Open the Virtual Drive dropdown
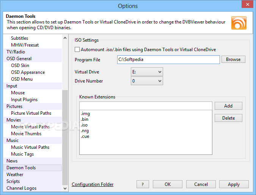This screenshot has height=195, width=256. pyautogui.click(x=147, y=72)
